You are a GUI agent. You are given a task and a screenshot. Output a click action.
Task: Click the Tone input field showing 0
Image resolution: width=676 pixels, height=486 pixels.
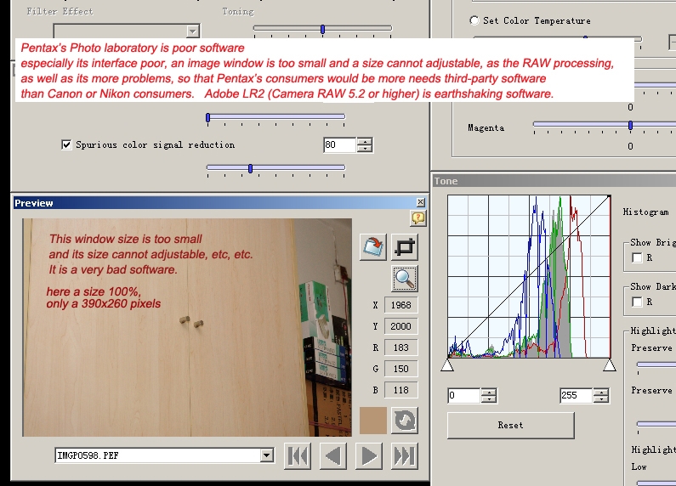tap(464, 396)
